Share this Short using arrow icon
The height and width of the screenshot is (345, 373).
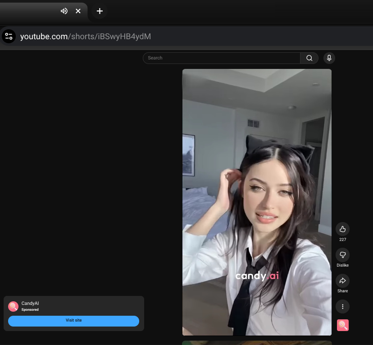point(342,281)
